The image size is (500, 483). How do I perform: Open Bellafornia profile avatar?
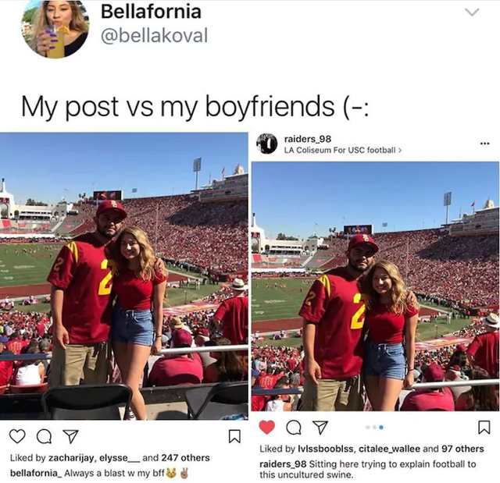tap(55, 27)
